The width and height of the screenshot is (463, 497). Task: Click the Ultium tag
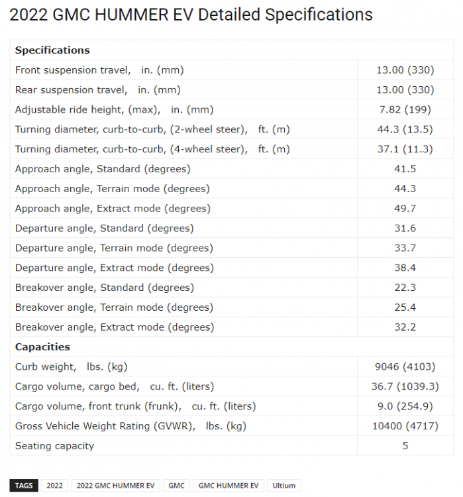pyautogui.click(x=284, y=485)
